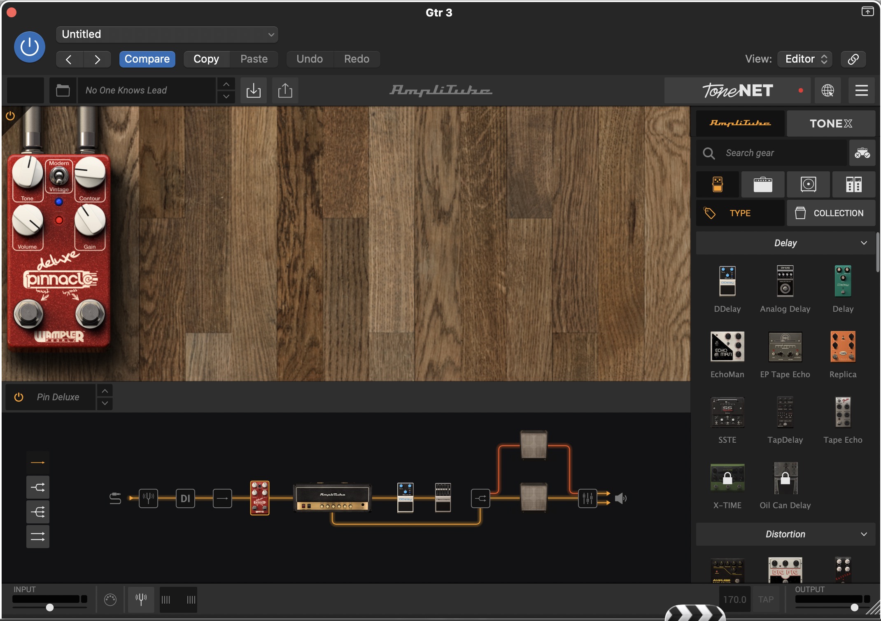Toggle Pin Deluxe power button
The height and width of the screenshot is (621, 881).
(19, 397)
